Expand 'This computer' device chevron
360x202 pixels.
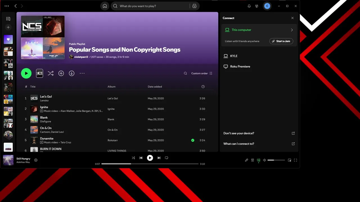(x=292, y=30)
